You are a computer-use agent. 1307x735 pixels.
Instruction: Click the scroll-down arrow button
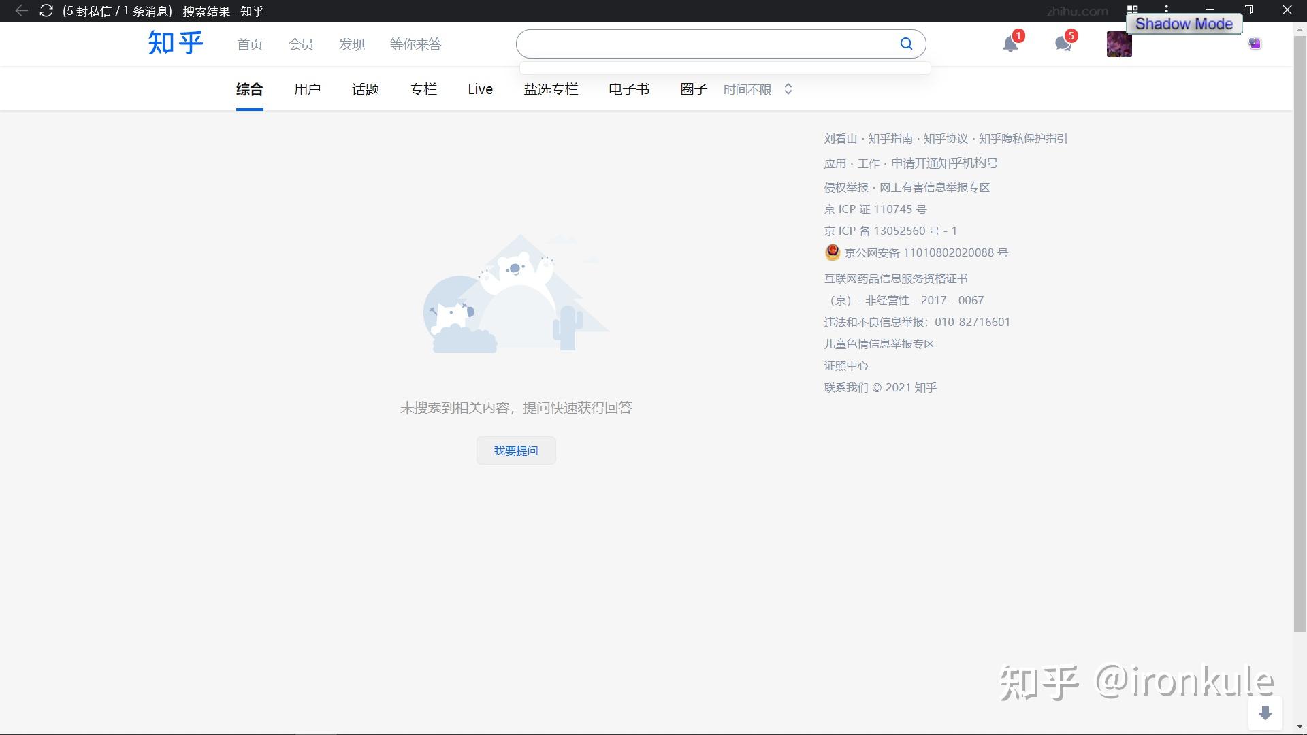(x=1265, y=713)
